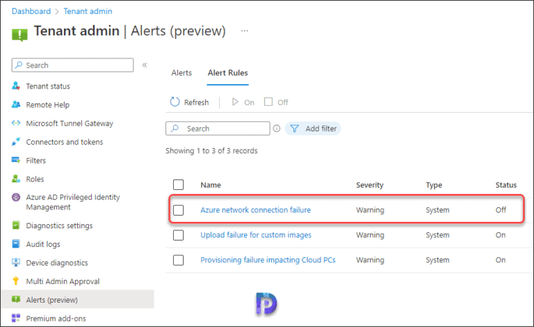534x327 pixels.
Task: Check the Provisioning failure impacting Cloud PCs row
Action: [178, 260]
